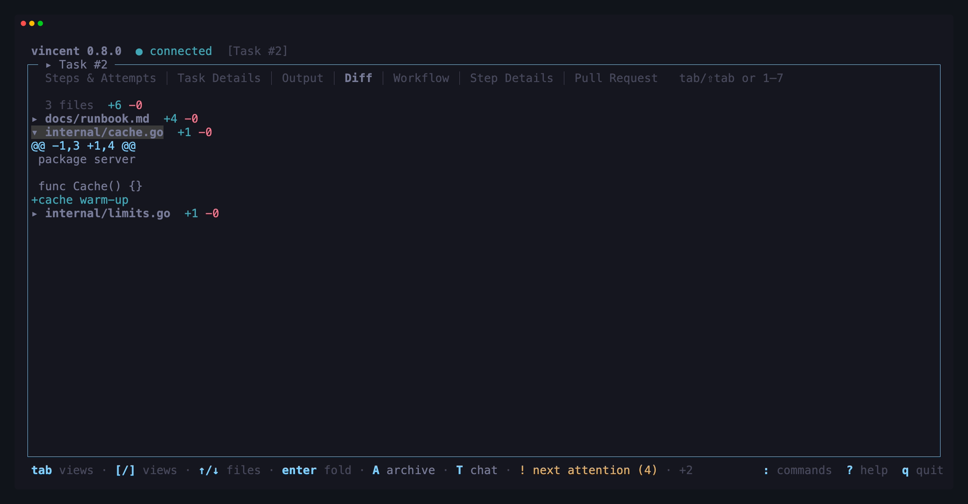Show the '+2' more shortcuts in footer
The height and width of the screenshot is (504, 968).
pos(686,471)
